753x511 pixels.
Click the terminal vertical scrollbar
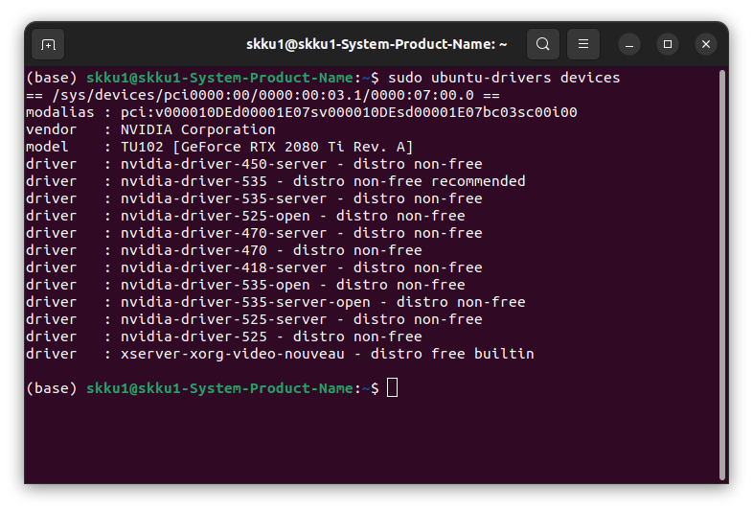tap(721, 275)
